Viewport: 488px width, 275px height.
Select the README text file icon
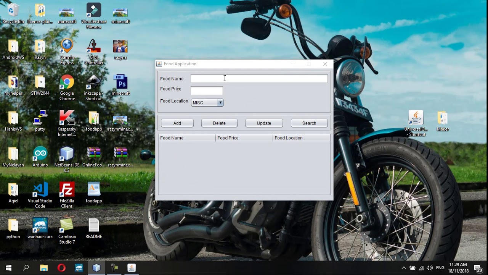94,229
